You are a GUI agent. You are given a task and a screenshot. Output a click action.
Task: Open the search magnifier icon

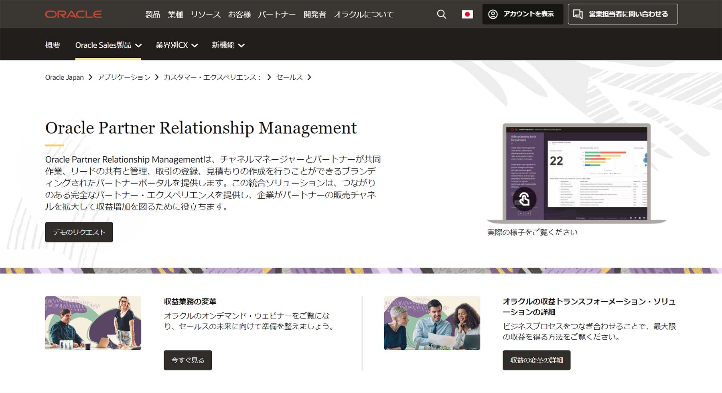(441, 14)
